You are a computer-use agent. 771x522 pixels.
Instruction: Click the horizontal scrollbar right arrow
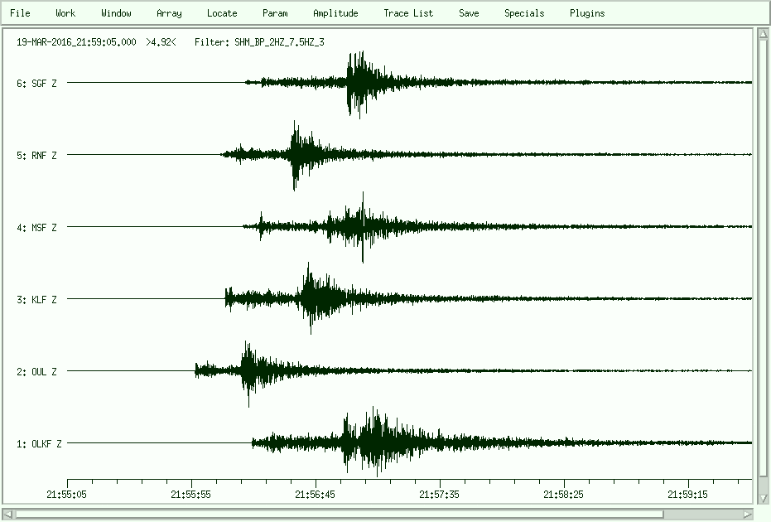click(747, 515)
